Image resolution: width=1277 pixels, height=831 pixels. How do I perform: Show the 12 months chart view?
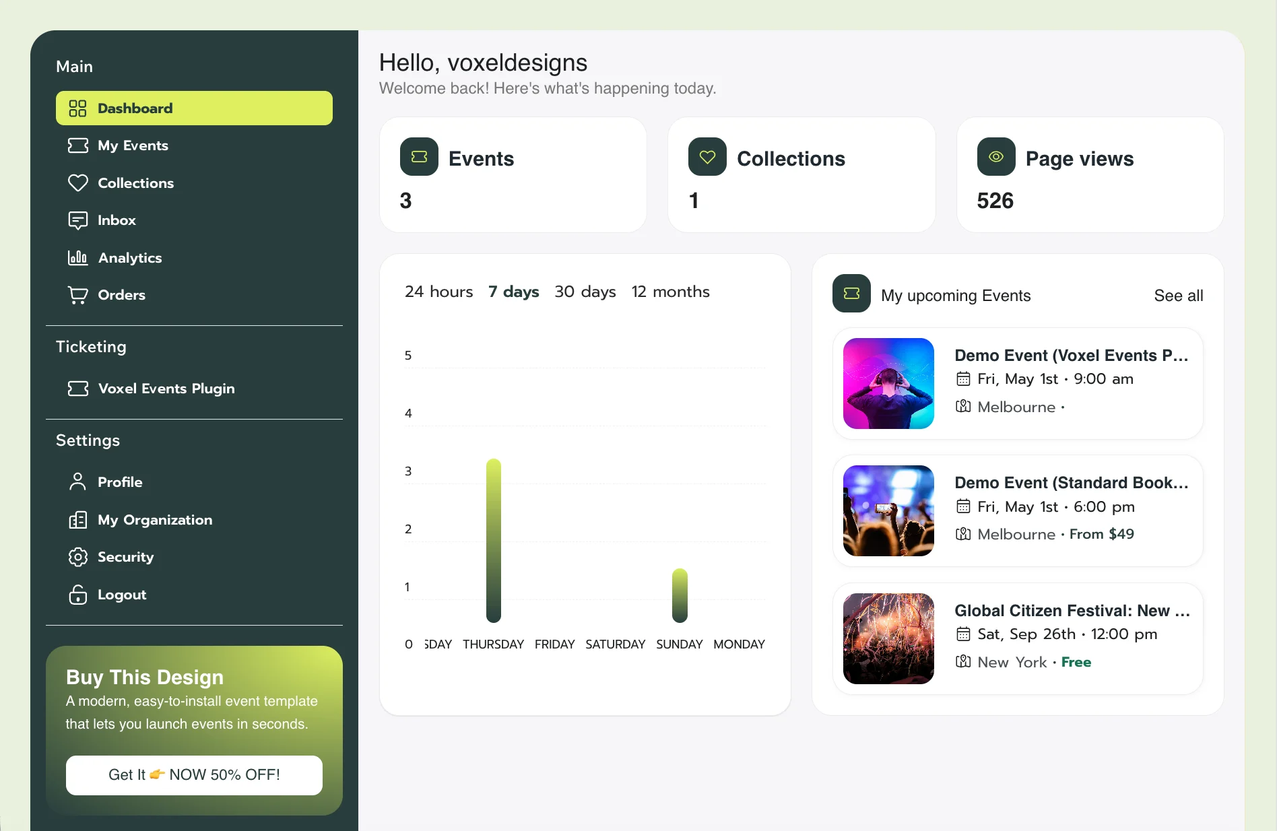[x=670, y=292]
